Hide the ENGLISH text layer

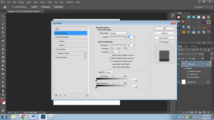click(x=179, y=64)
